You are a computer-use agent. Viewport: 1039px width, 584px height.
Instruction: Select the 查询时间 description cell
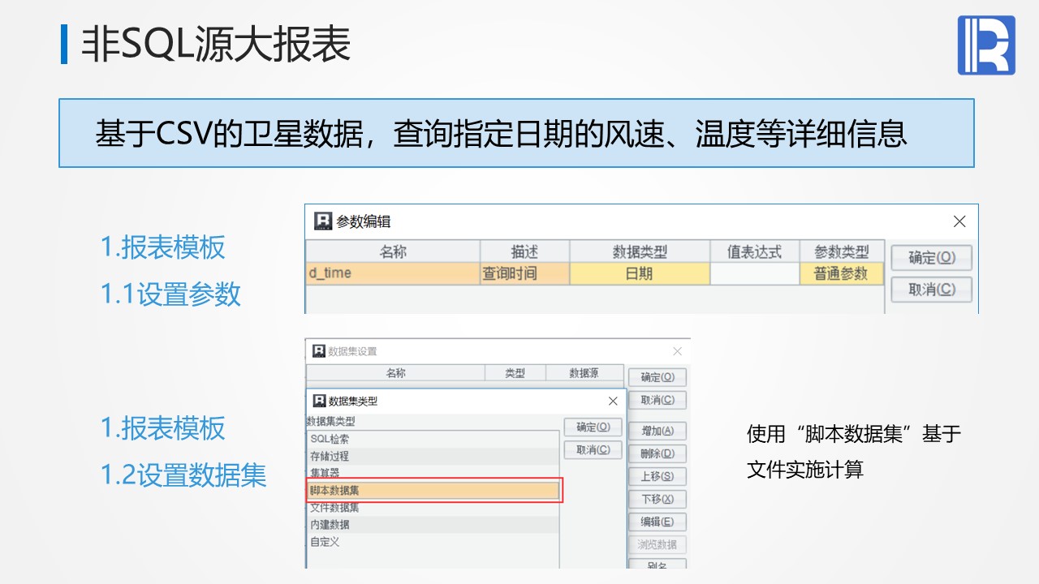[524, 273]
